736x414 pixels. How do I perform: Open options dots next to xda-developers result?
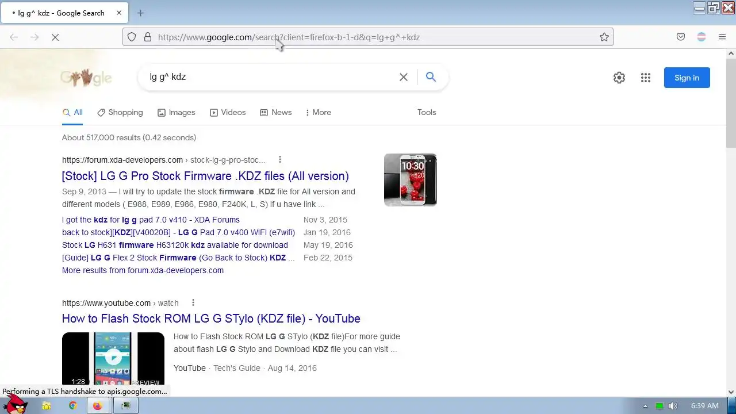tap(280, 160)
